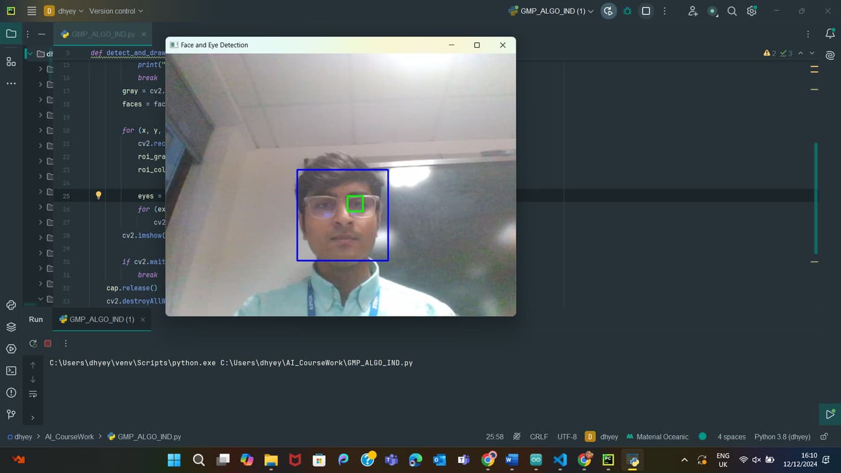841x473 pixels.
Task: Toggle the Project tool window folder icon
Action: 11,34
